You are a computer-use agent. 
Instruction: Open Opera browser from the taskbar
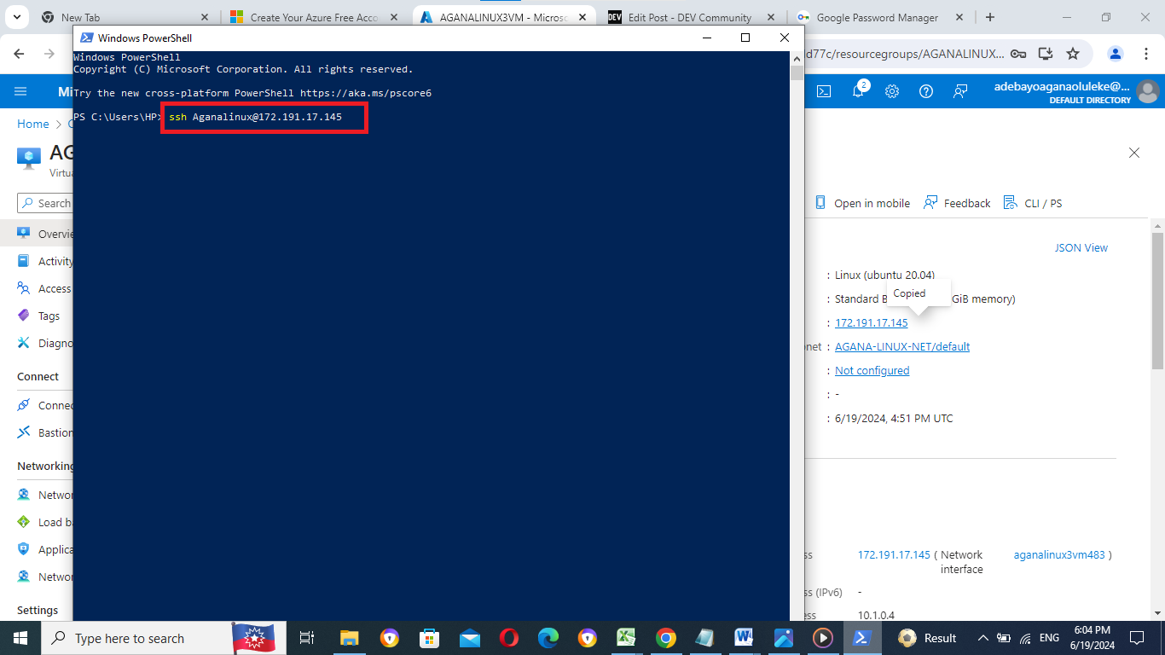pyautogui.click(x=509, y=638)
